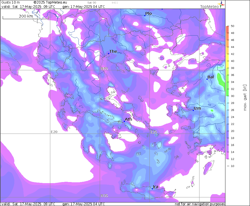
Task: Click the 'N35' latitude label
Action: (104, 195)
